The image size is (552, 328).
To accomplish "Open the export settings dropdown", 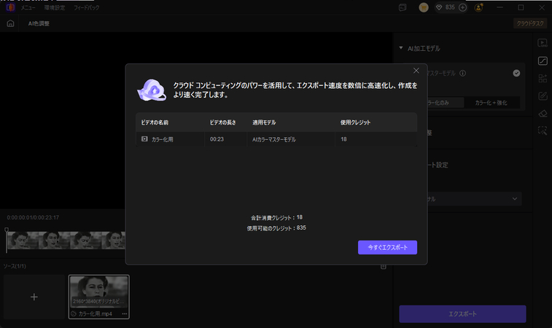I will pos(474,199).
